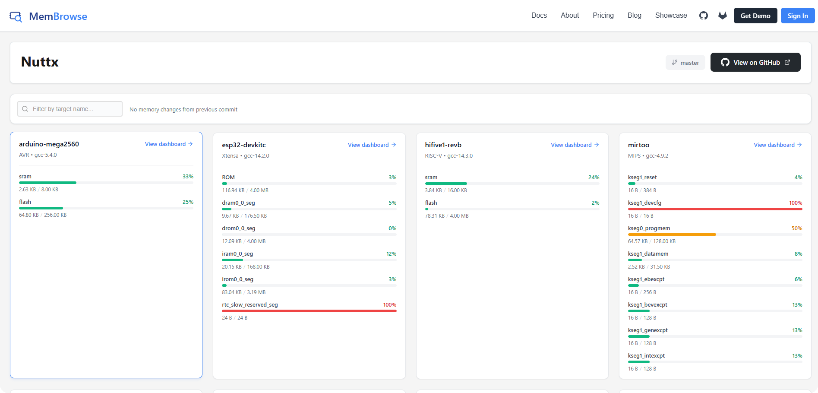Screen dimensions: 818x393
Task: Click the ROM region label in esp32-devkitc
Action: (228, 177)
